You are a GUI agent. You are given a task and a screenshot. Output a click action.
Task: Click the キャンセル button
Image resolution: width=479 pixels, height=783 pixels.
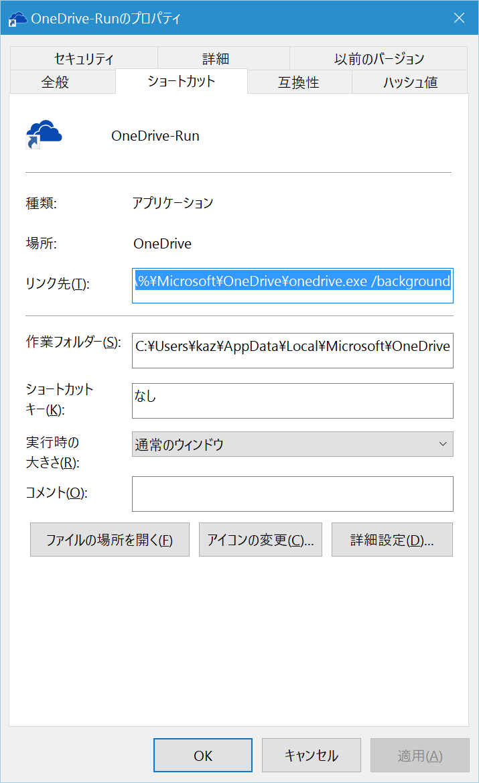tap(311, 755)
